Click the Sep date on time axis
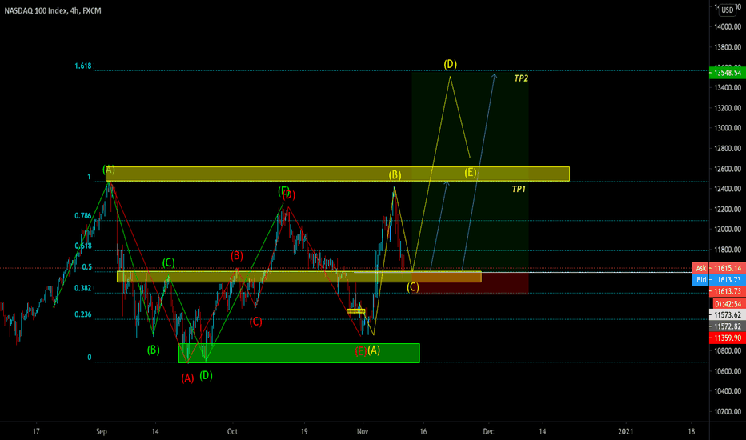 (102, 432)
